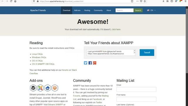This screenshot has width=188, height=106.
Task: Bookmark this page with the star icon
Action: [x=145, y=1]
